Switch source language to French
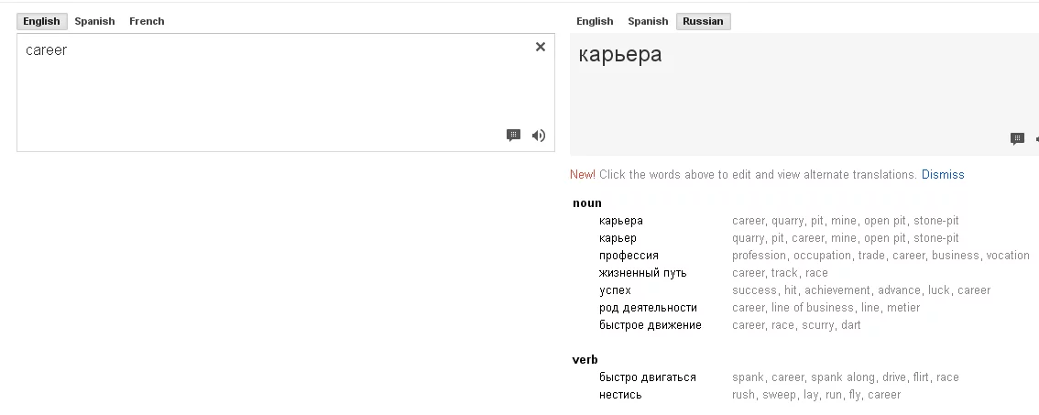The height and width of the screenshot is (415, 1039). point(147,21)
